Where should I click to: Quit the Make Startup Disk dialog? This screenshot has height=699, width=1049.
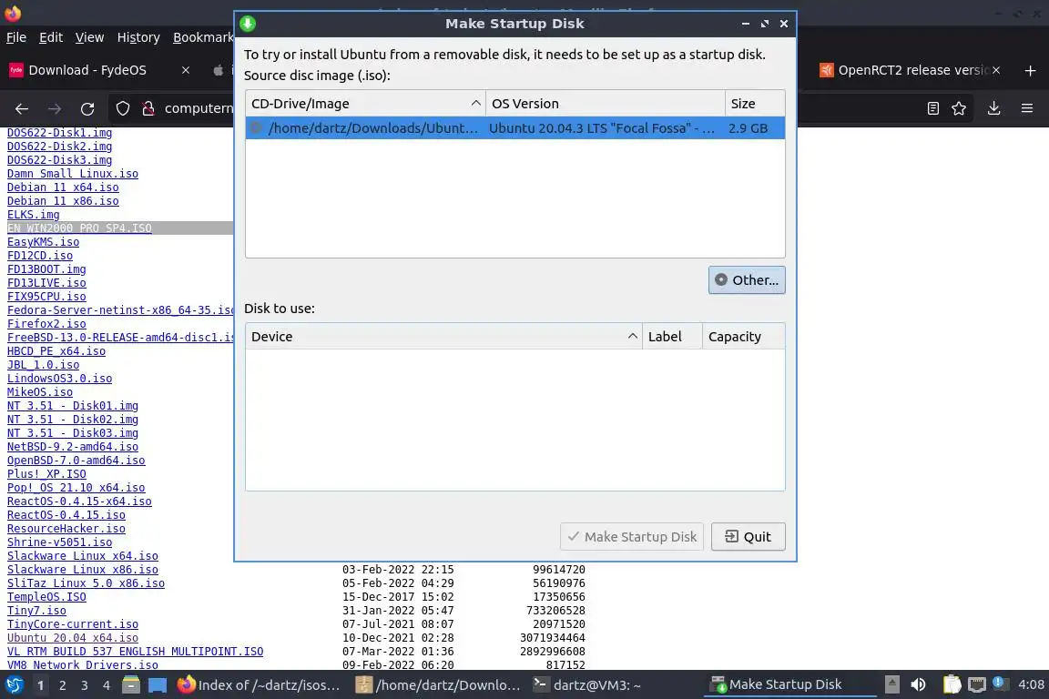748,536
